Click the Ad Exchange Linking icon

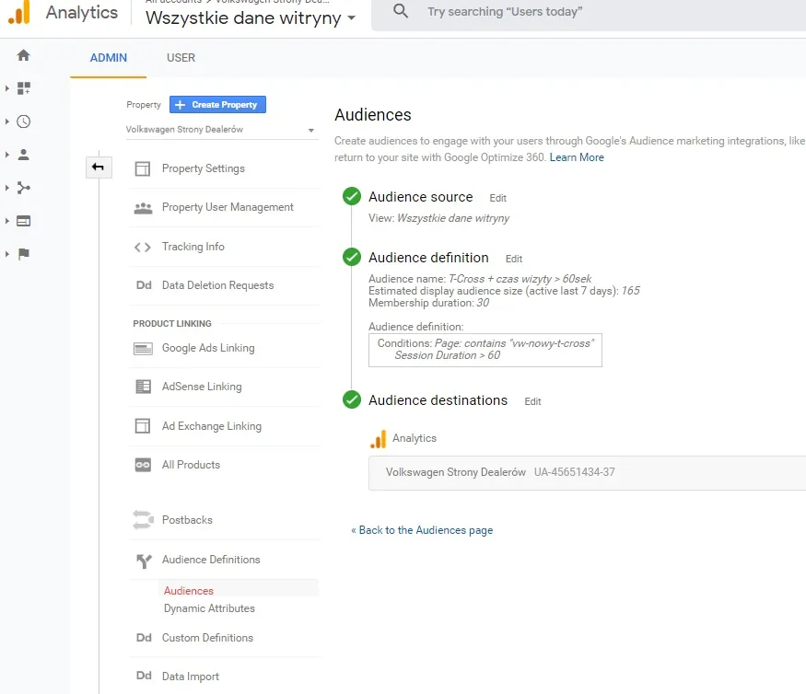(x=143, y=426)
